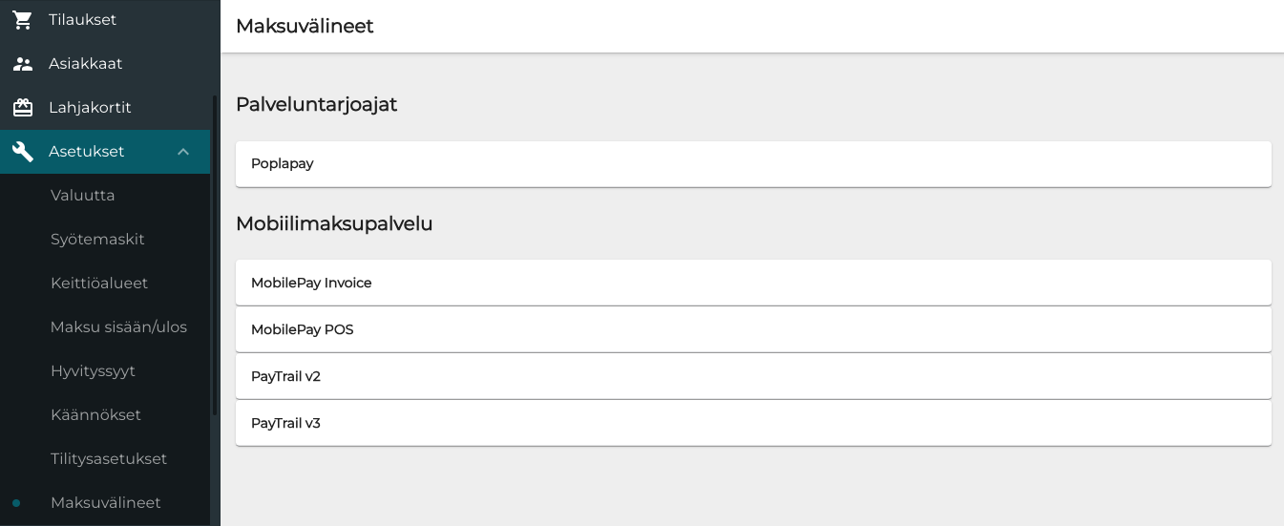Click the people Asiakkaat icon
This screenshot has width=1284, height=526.
tap(23, 64)
